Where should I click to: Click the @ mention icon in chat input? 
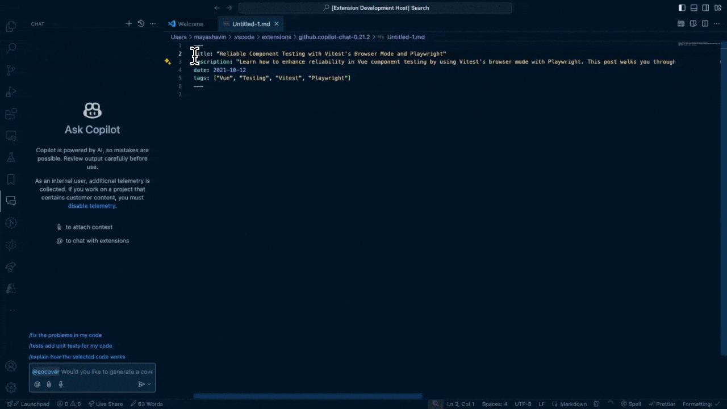click(37, 384)
